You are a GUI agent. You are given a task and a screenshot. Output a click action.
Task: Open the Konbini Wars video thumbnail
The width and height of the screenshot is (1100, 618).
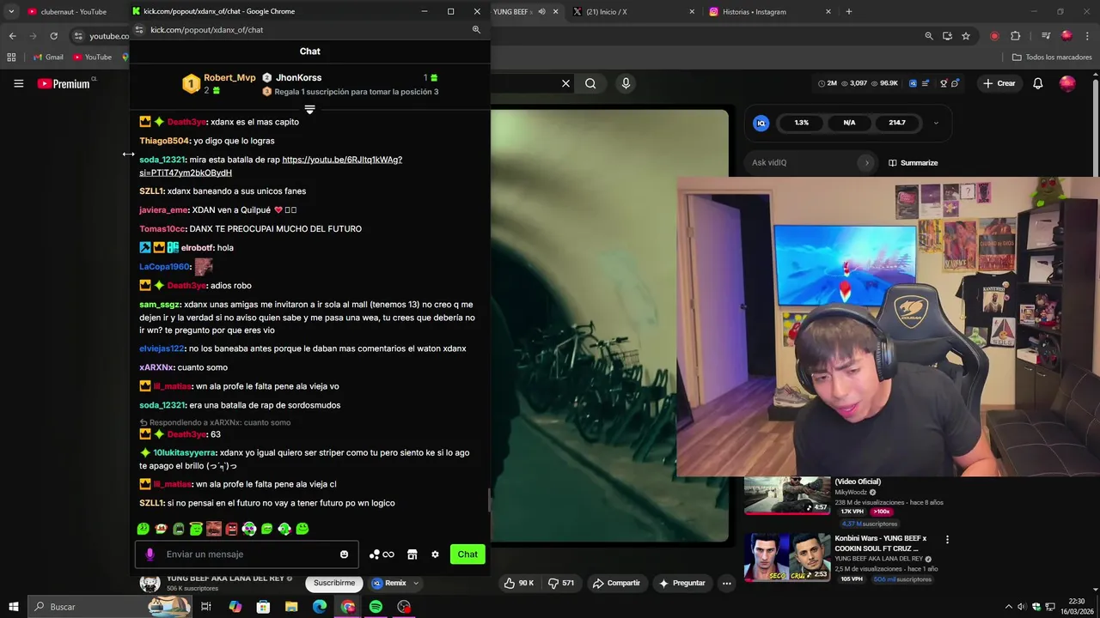(787, 557)
